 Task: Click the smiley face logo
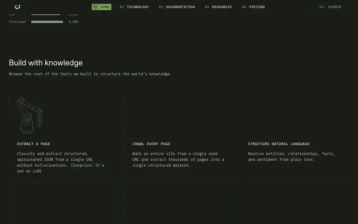17,7
